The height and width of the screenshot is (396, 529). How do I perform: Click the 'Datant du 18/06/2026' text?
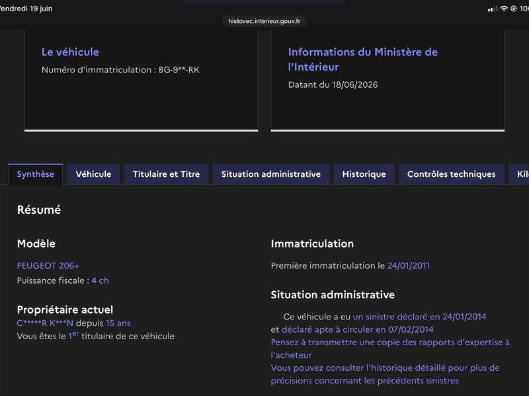(x=333, y=84)
